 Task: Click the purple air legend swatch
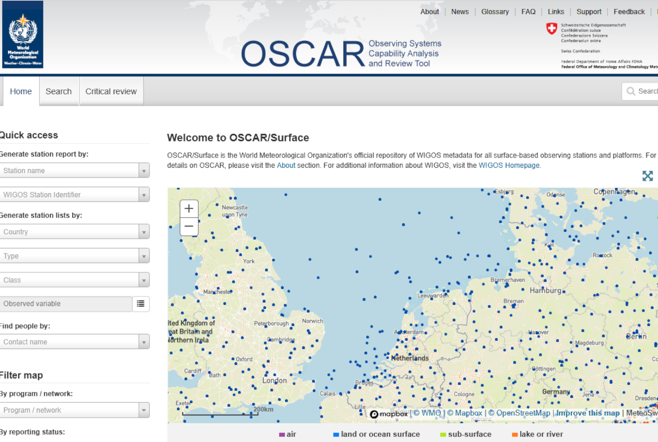[x=282, y=434]
